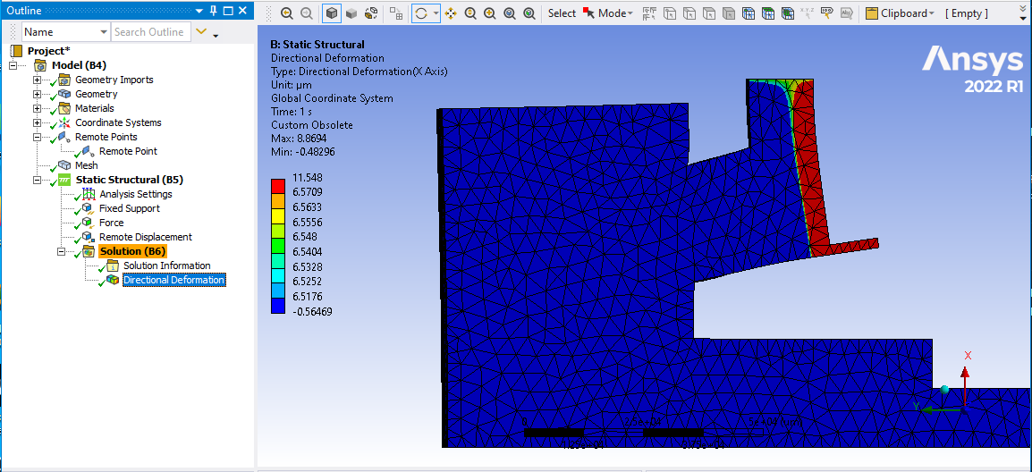This screenshot has height=472, width=1032.
Task: Expand the Geometry Imports tree node
Action: point(38,80)
